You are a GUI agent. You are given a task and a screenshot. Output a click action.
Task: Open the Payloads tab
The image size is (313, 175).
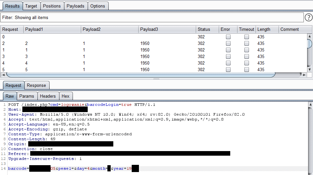click(x=76, y=6)
